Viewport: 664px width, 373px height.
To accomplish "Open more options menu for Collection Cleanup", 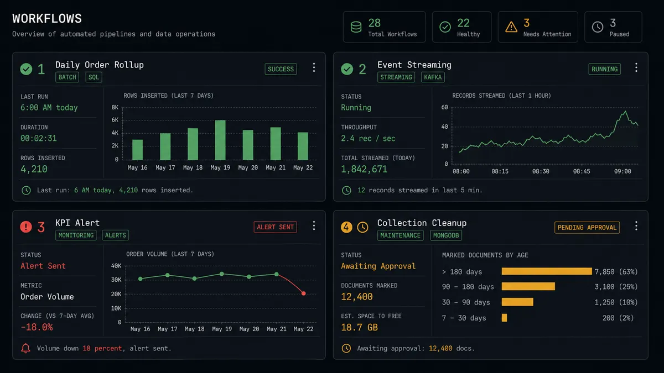I will click(x=636, y=225).
